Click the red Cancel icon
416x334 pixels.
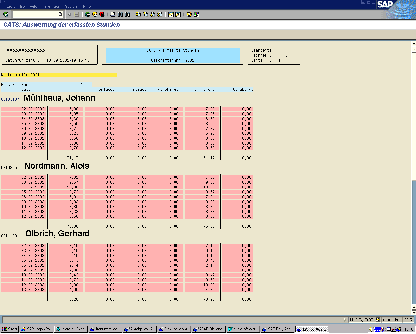click(102, 14)
